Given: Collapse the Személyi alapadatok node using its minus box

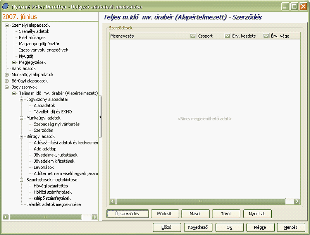Looking at the screenshot, I should 7,25.
